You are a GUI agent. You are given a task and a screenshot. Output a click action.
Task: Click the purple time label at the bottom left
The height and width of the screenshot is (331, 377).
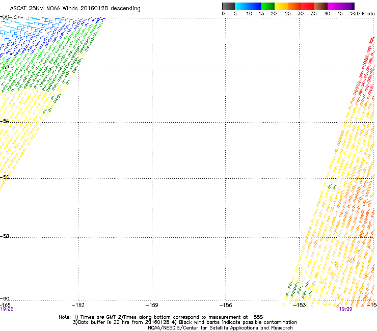pos(7,309)
